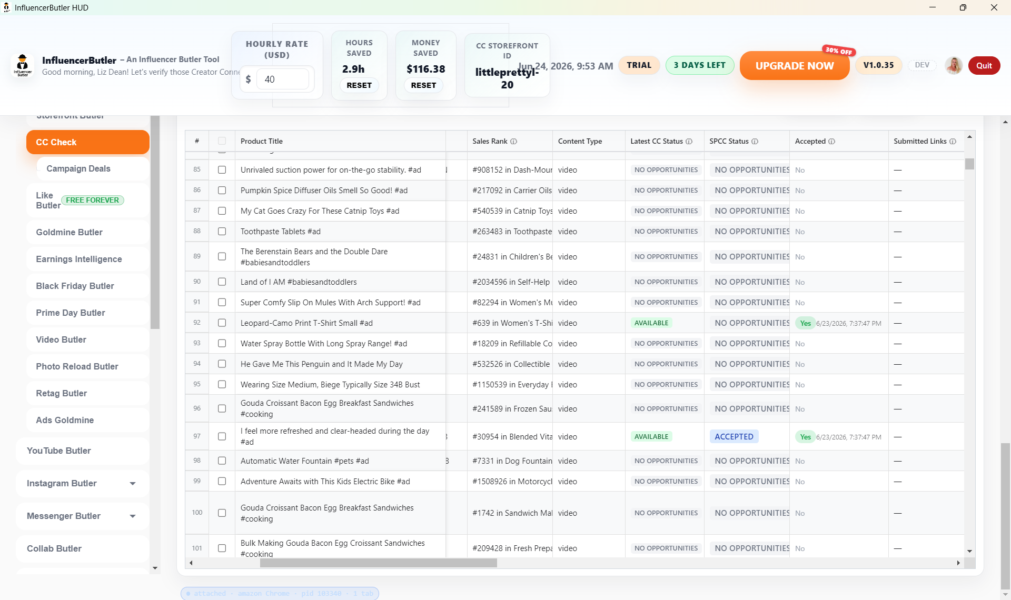Open Earnings Intelligence in the sidebar
The width and height of the screenshot is (1011, 600).
tap(88, 259)
